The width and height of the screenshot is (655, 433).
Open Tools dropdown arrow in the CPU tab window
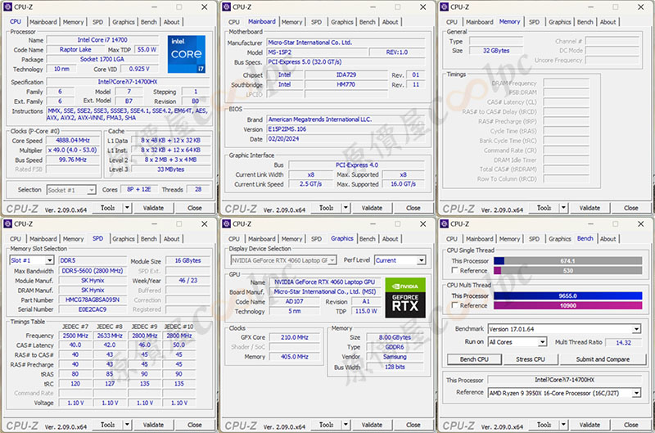coord(127,208)
